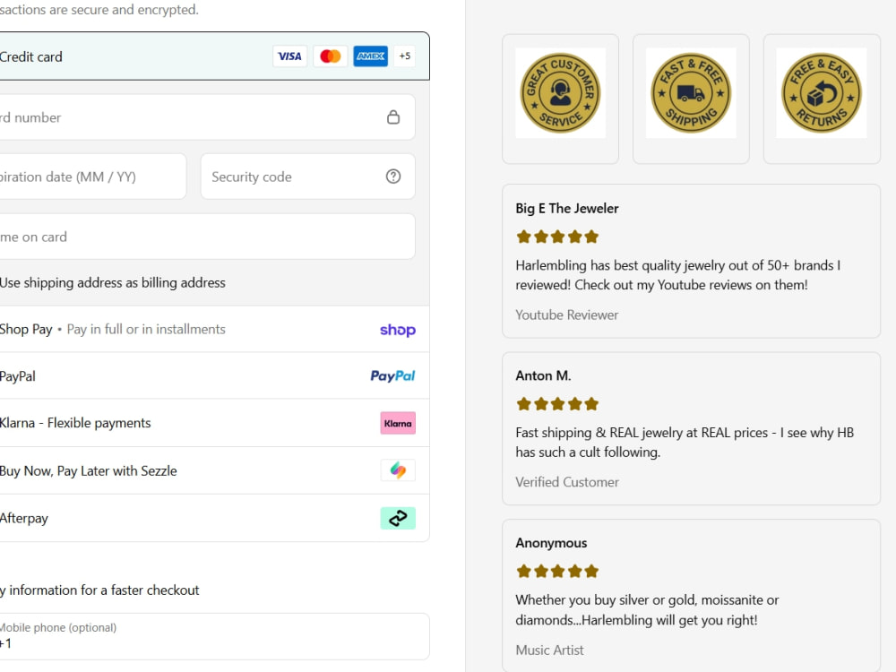The width and height of the screenshot is (896, 672).
Task: Click the Anonymous reviewer name
Action: click(551, 543)
